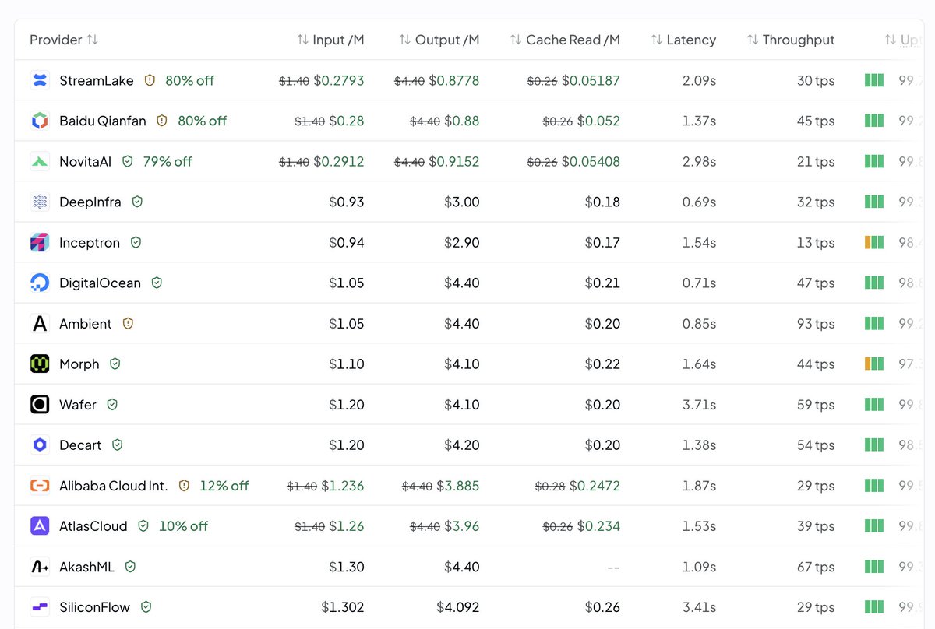935x629 pixels.
Task: Click the verified shield beside NovitaAI
Action: 128,161
